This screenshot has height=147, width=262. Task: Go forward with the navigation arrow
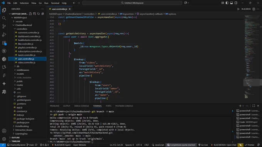point(79,3)
